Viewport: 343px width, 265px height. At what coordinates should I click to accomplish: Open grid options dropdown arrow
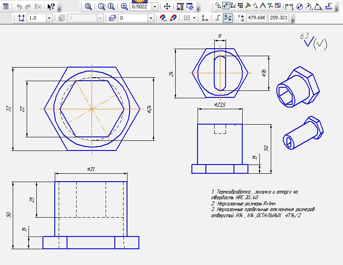click(x=194, y=18)
